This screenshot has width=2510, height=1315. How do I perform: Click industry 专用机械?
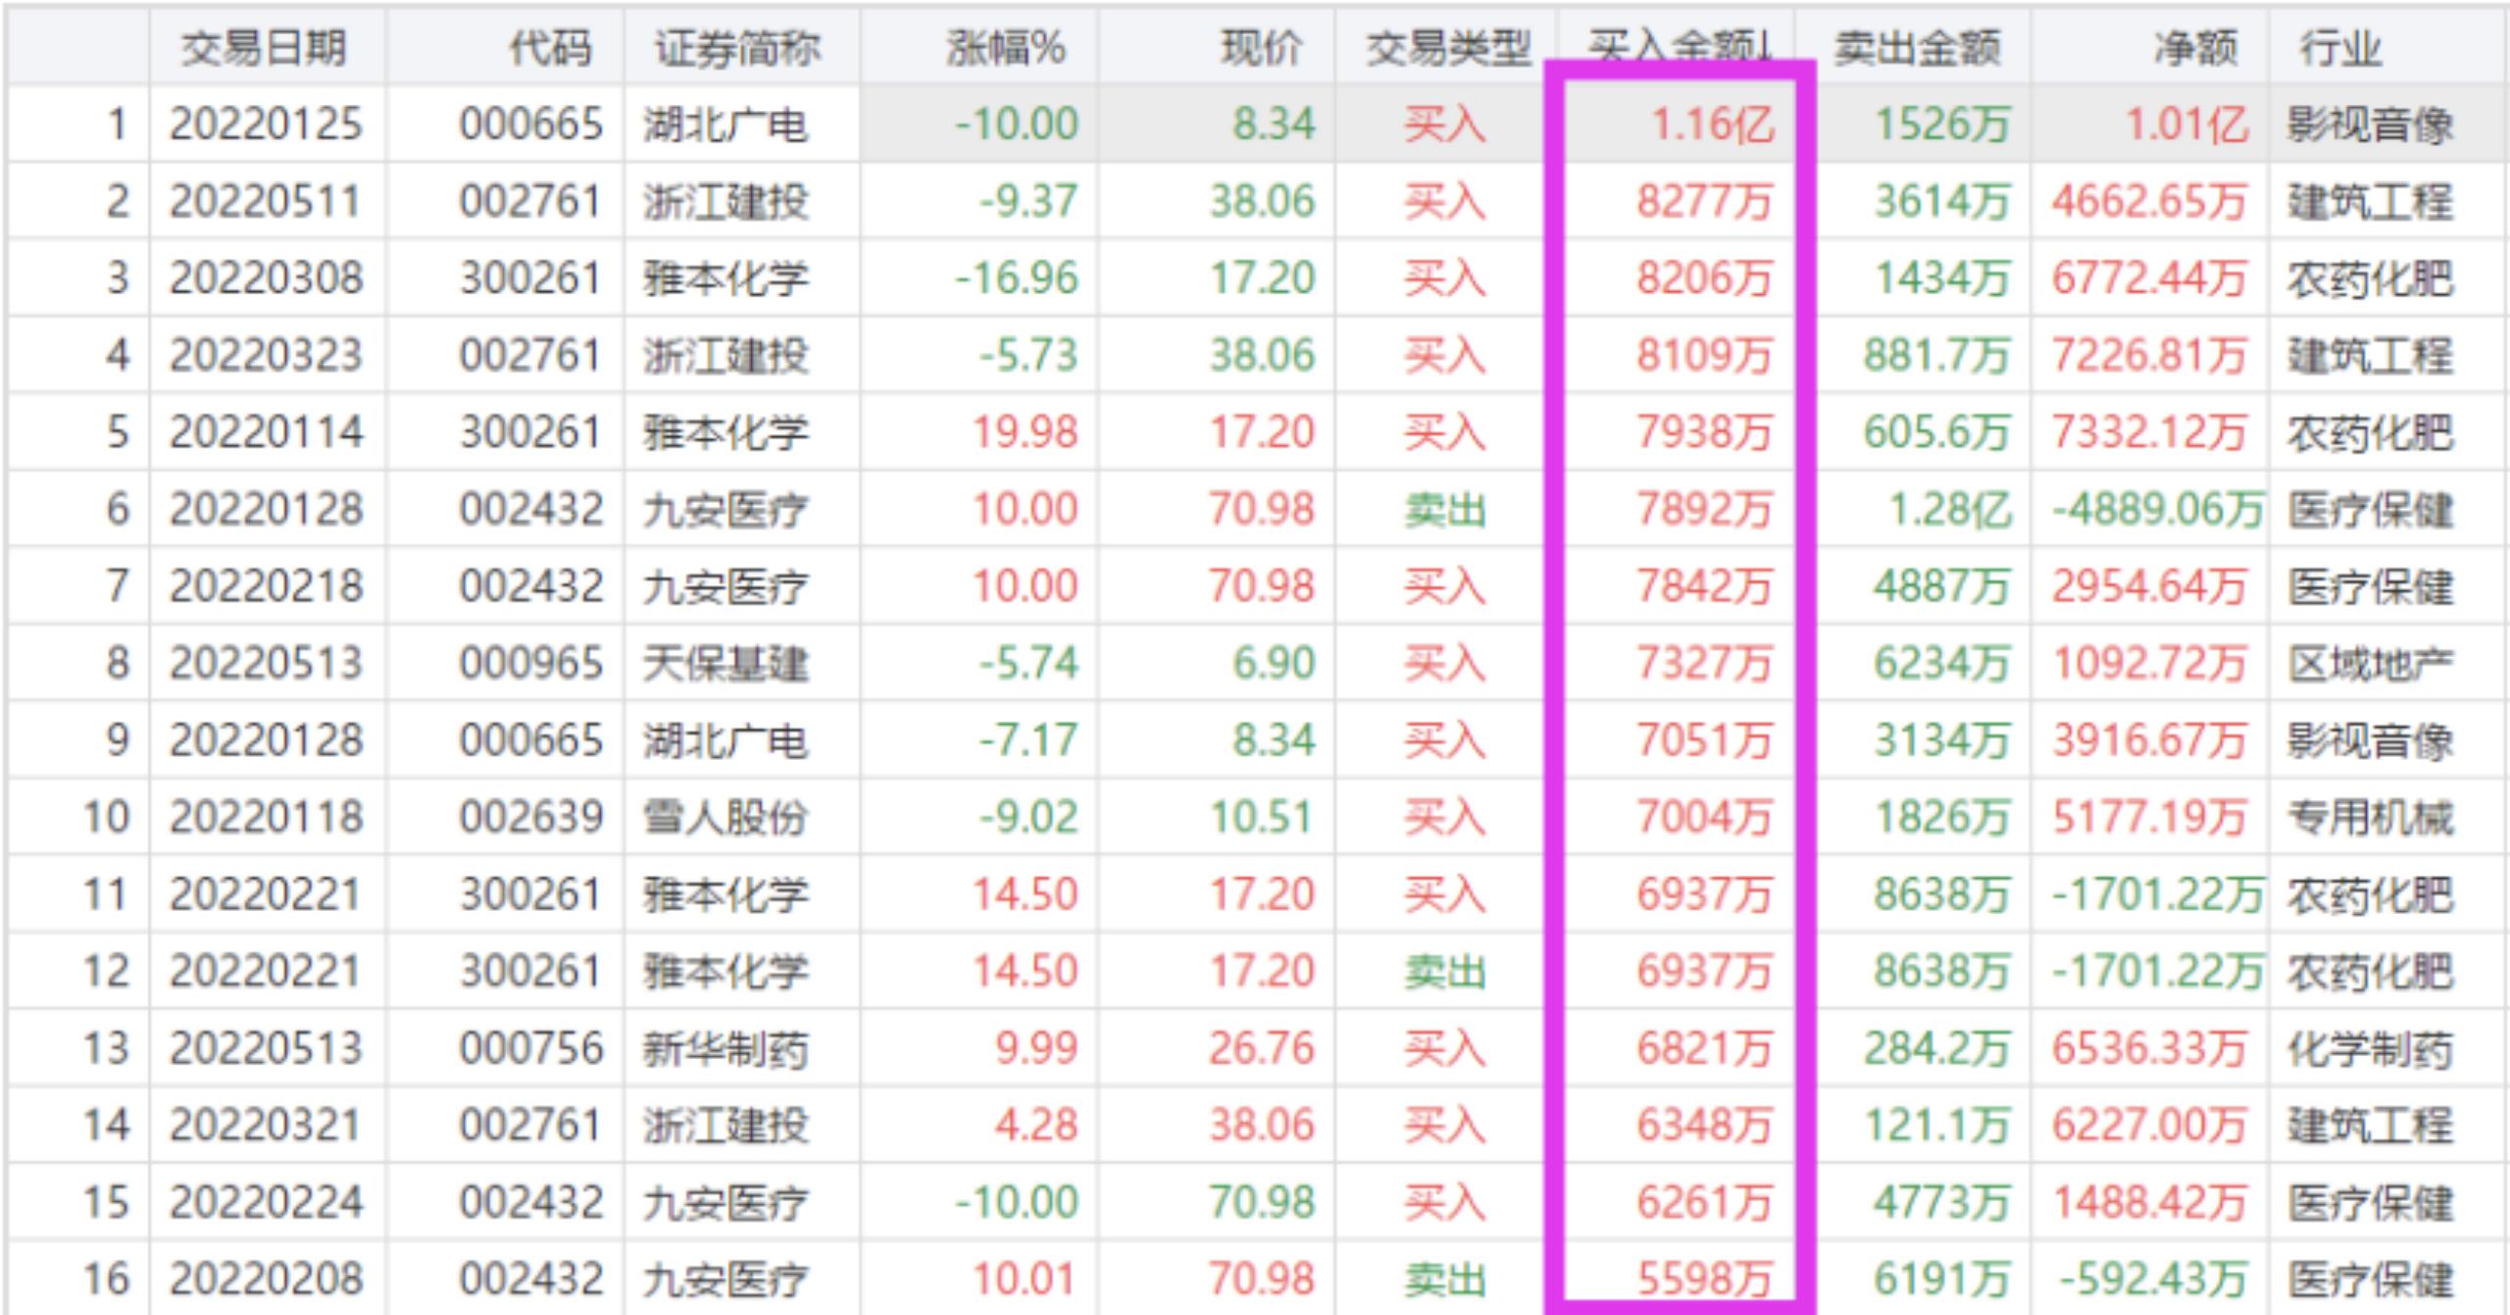click(2371, 817)
